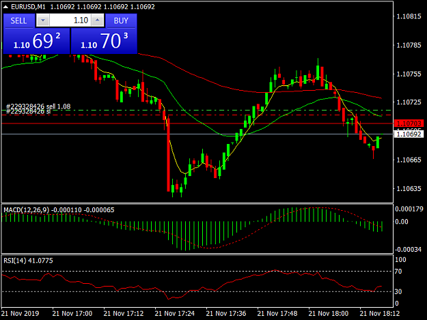Click the 21 Nov 17:48 time label
Screen dimensions: 427x320
(277, 313)
